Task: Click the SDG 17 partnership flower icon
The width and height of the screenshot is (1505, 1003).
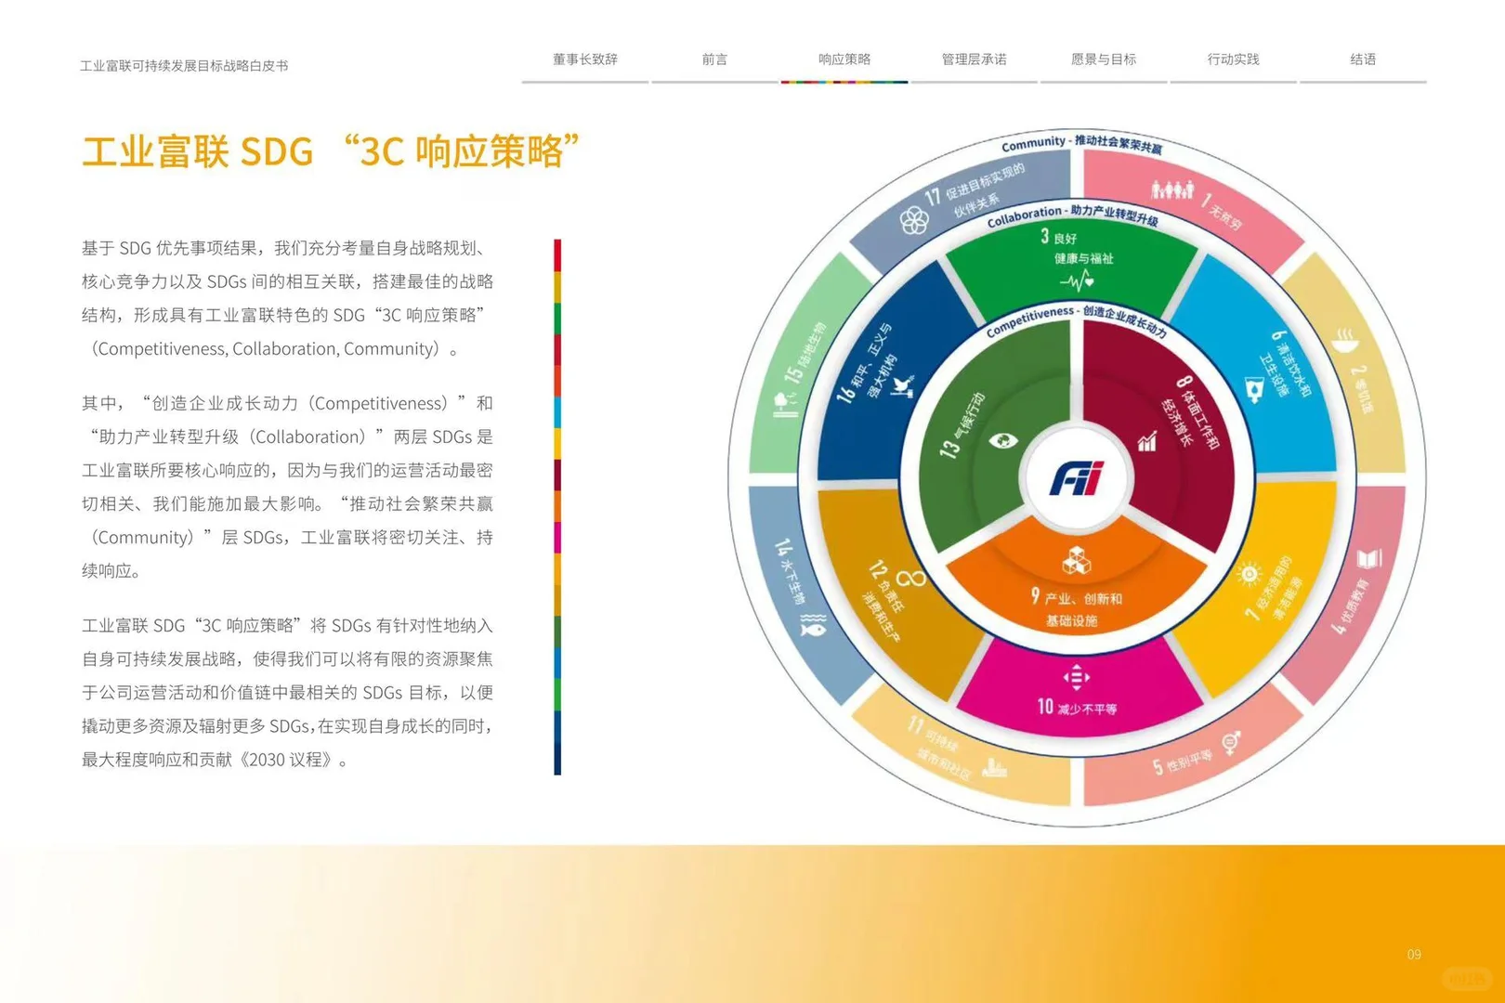Action: click(914, 221)
